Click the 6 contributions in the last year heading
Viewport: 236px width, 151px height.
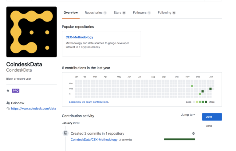pos(86,68)
